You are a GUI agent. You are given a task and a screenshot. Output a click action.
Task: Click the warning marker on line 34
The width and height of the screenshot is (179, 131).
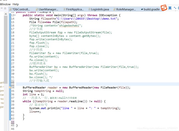pos(10,88)
